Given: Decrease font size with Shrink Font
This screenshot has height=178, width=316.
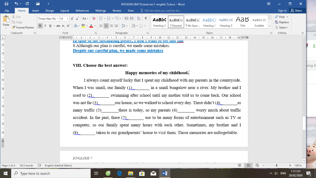Looking at the screenshot, I should point(77,19).
